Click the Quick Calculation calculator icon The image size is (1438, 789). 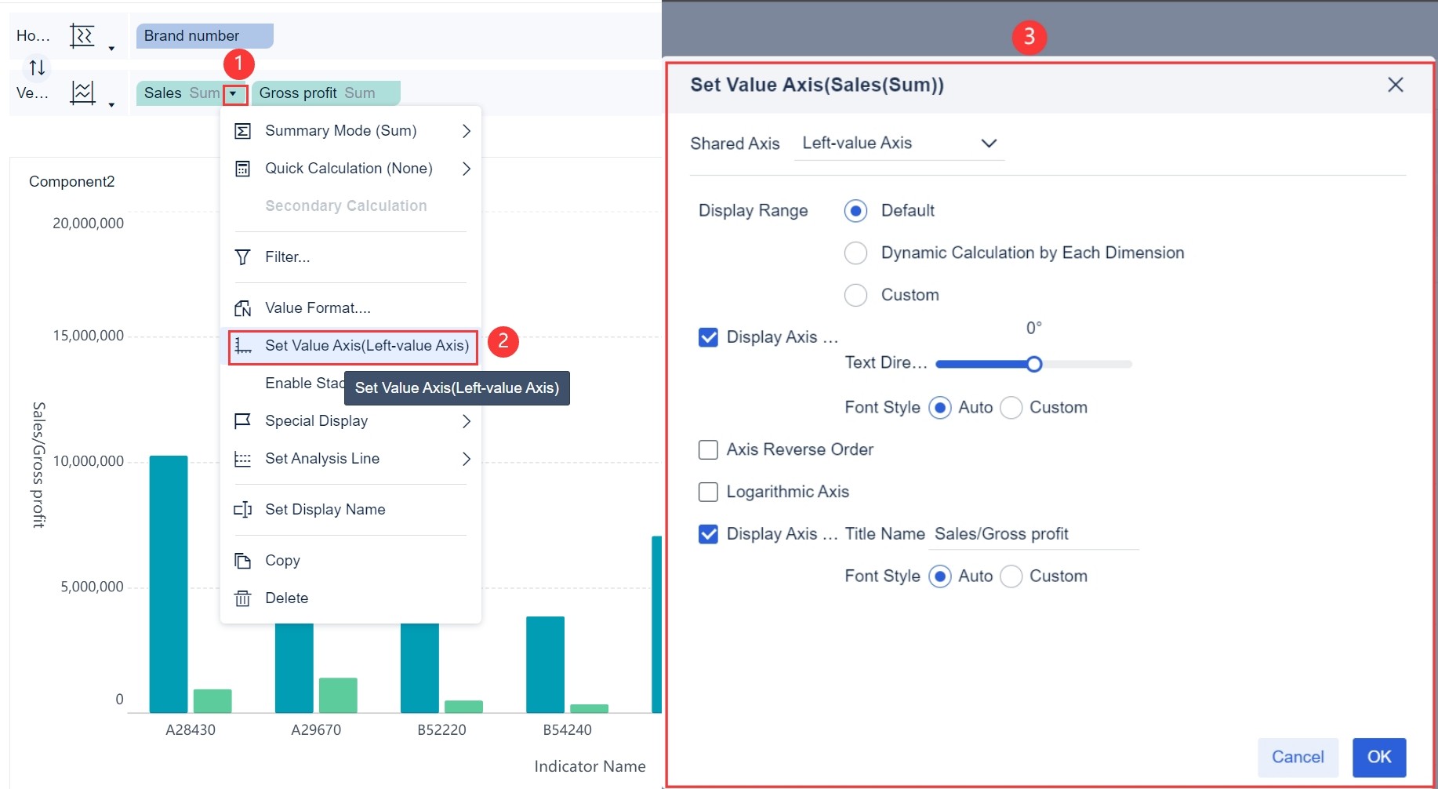pos(243,168)
